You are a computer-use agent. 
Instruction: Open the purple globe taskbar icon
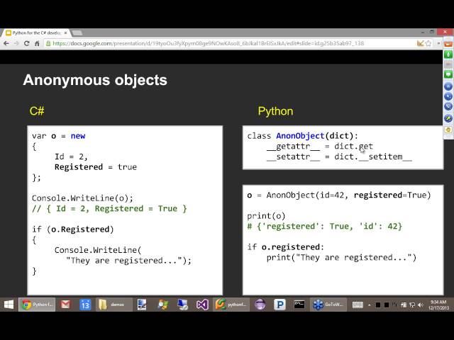tap(260, 305)
